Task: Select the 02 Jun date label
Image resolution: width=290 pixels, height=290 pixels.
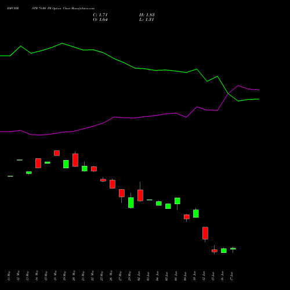Action: coord(139,276)
